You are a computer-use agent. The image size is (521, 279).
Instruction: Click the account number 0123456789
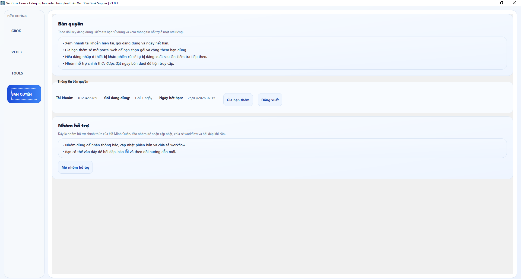tap(87, 98)
